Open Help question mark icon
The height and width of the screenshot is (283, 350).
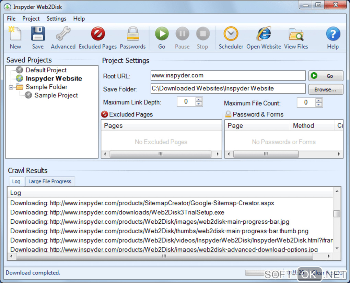click(x=333, y=37)
